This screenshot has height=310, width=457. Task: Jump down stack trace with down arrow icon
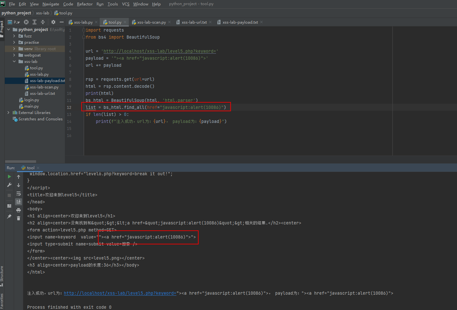click(x=19, y=185)
